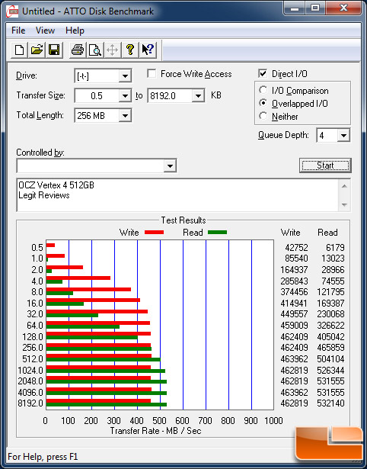Screen dimensions: 367x469
Task: Open a saved benchmark file icon
Action: click(x=37, y=50)
